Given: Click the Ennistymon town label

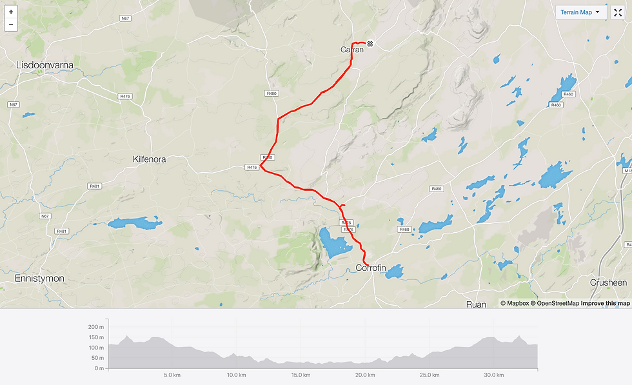Looking at the screenshot, I should pyautogui.click(x=39, y=278).
